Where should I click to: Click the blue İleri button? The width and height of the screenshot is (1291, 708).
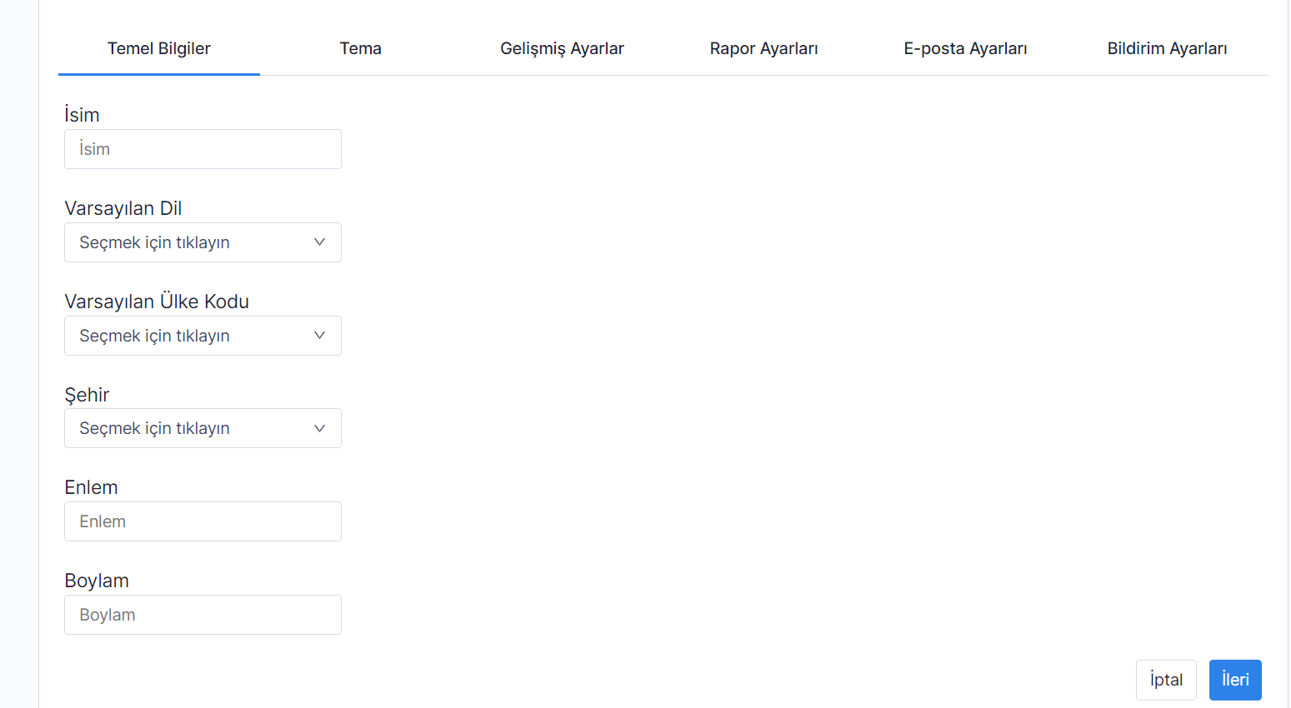[x=1234, y=680]
